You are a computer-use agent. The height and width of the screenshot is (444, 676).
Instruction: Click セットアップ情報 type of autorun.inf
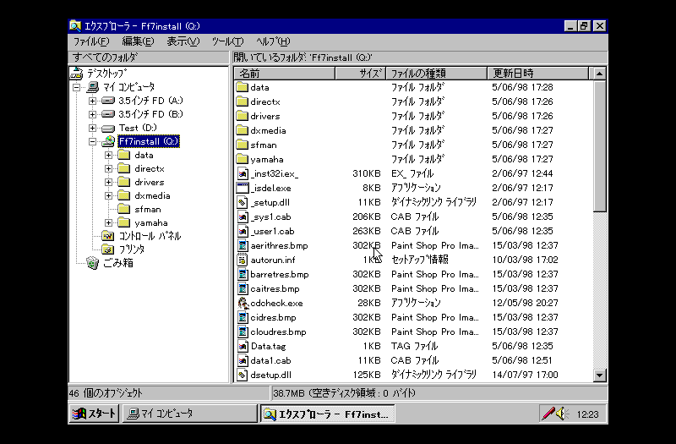[x=419, y=260]
